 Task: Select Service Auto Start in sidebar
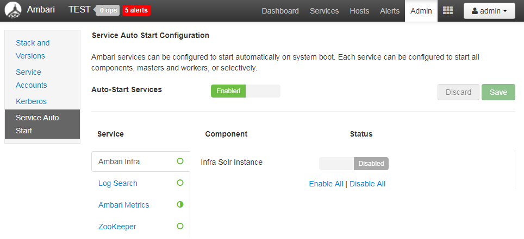[x=42, y=124]
